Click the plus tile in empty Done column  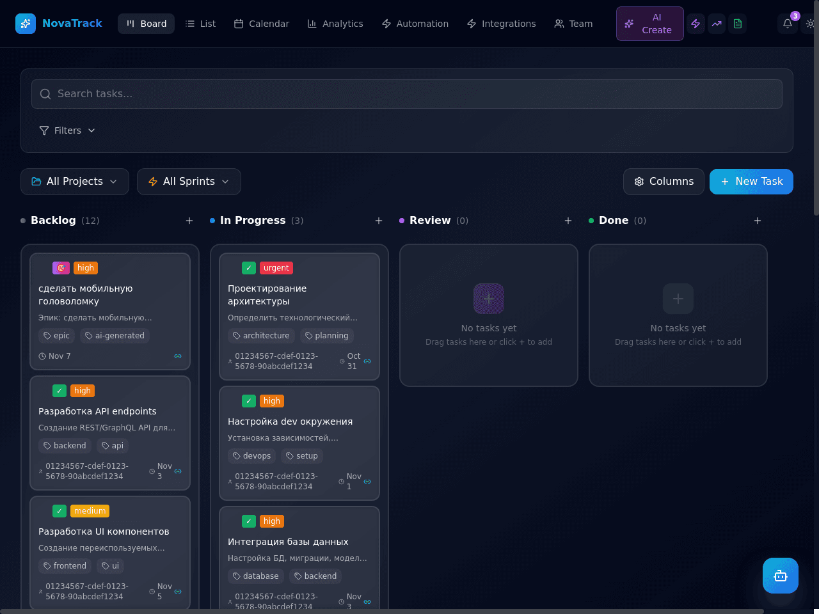coord(678,299)
